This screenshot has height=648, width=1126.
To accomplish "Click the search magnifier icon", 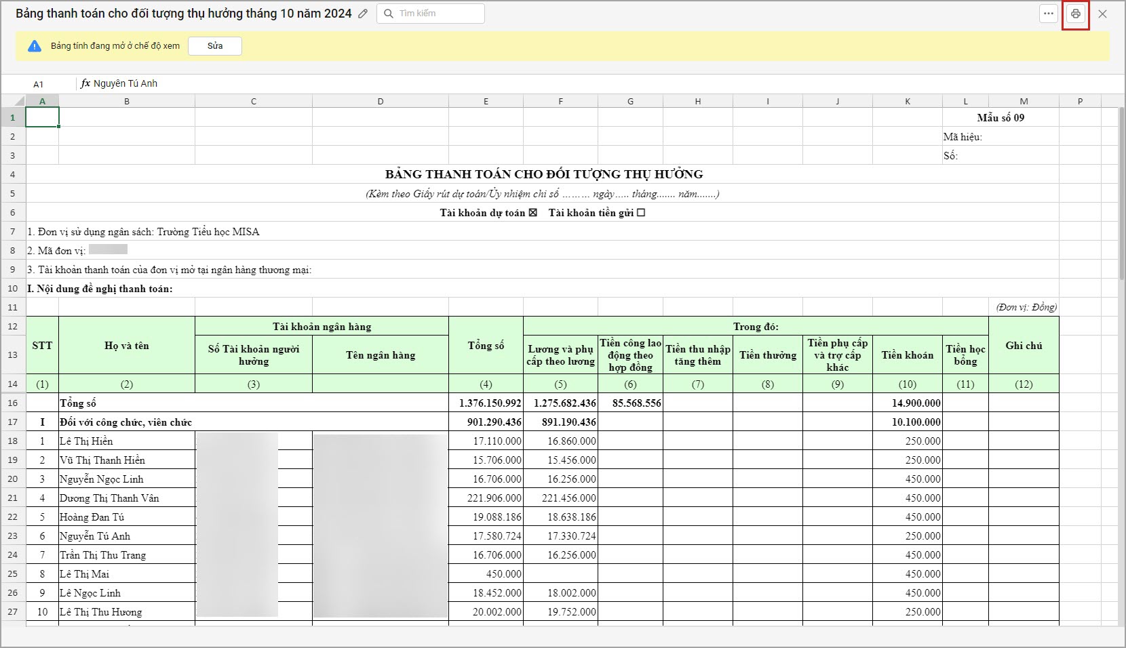I will 388,14.
